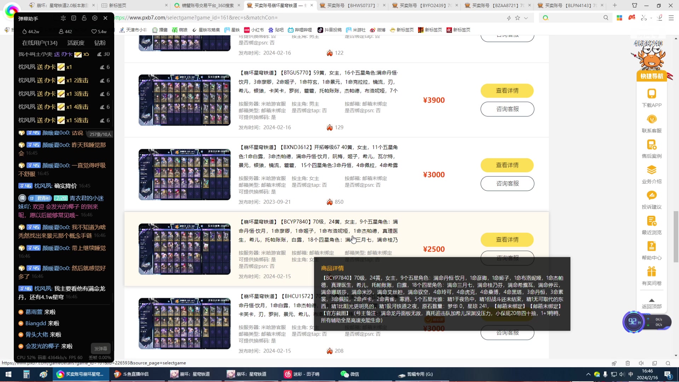
Task: Open 投诉建议 in the sidebar
Action: click(652, 201)
